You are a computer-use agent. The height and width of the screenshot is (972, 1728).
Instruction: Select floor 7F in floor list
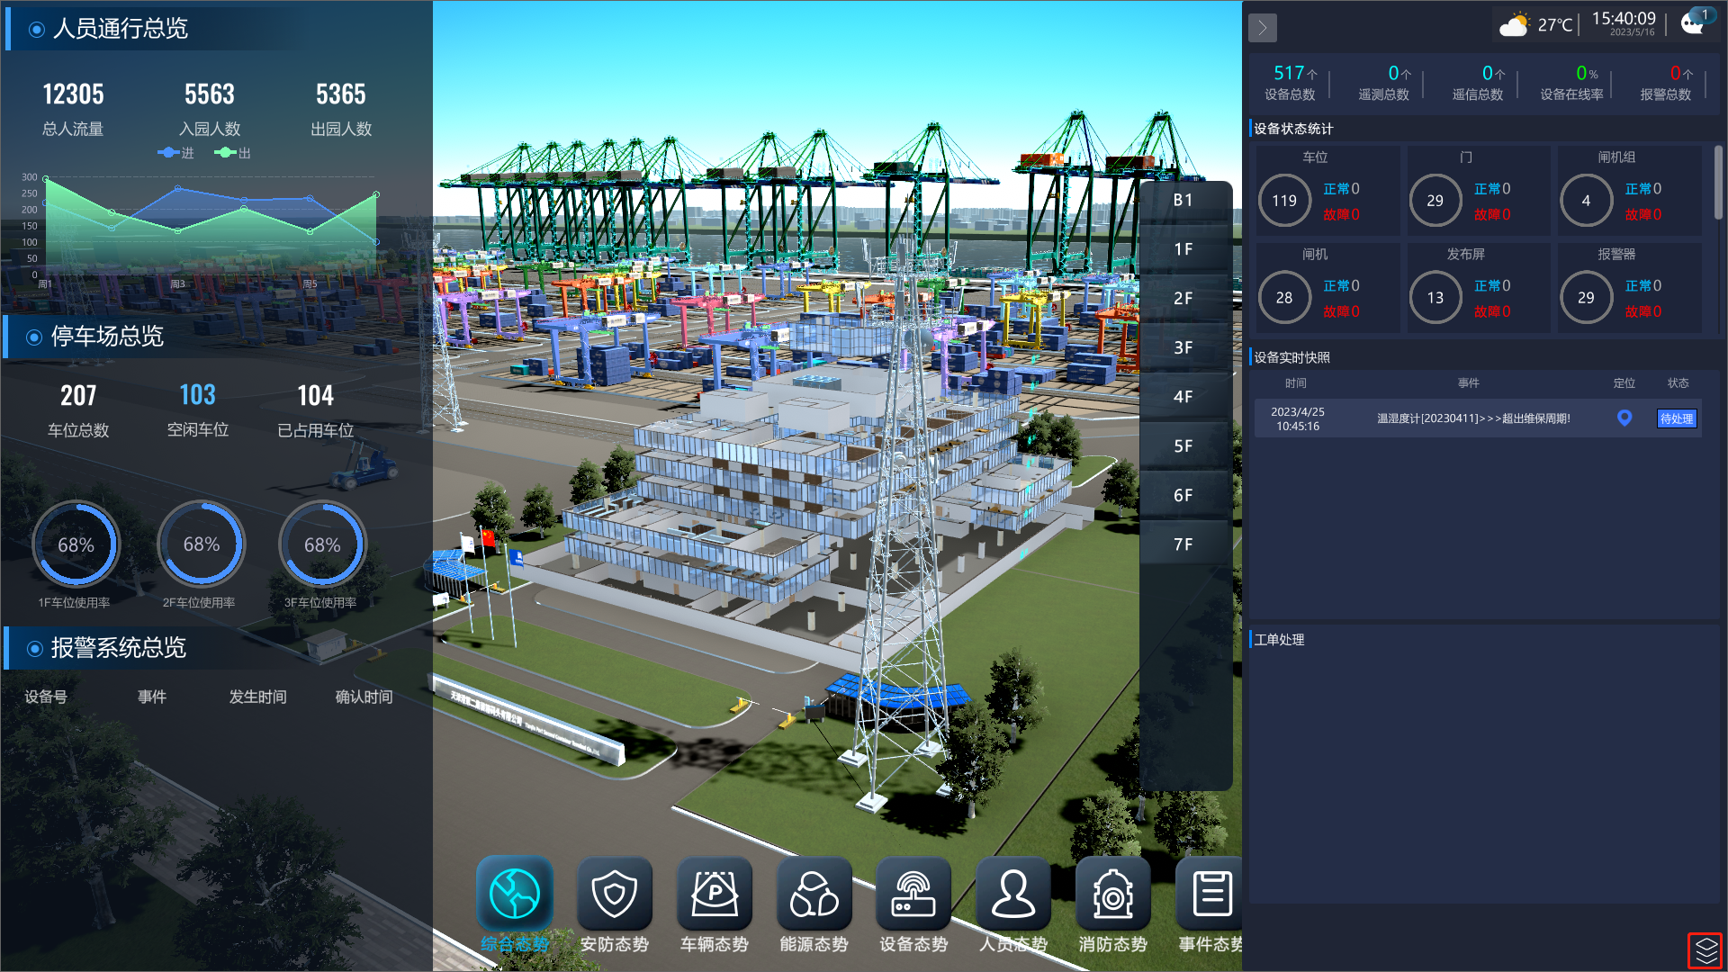[1183, 544]
